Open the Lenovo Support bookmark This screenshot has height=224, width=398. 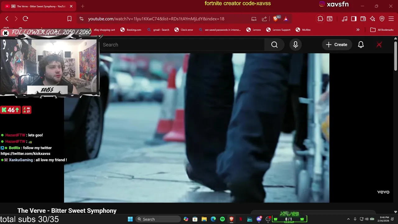[278, 30]
